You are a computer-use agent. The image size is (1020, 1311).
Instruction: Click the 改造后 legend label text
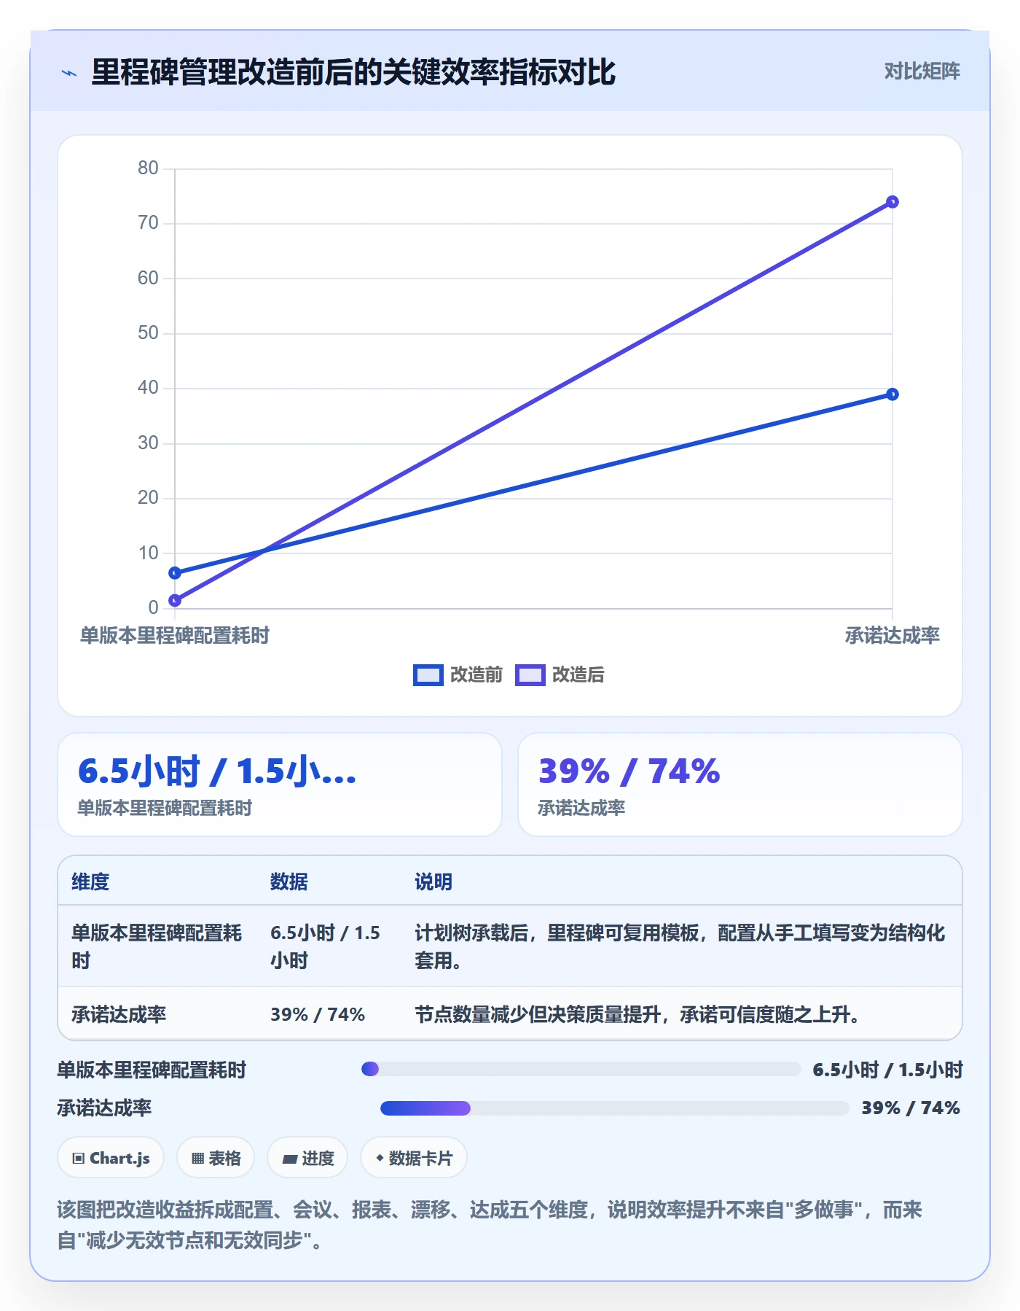[578, 675]
